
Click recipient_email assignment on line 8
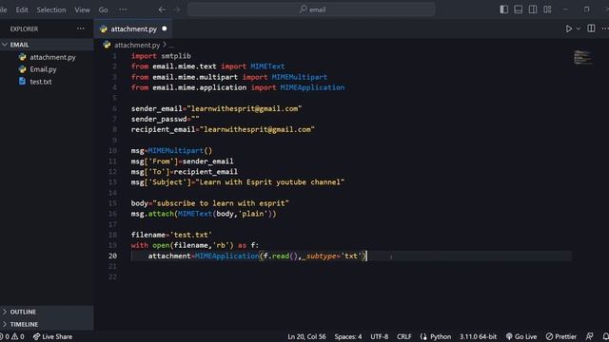223,129
